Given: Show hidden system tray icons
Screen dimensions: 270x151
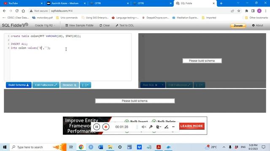Looking at the screenshot, I should click(x=224, y=147).
